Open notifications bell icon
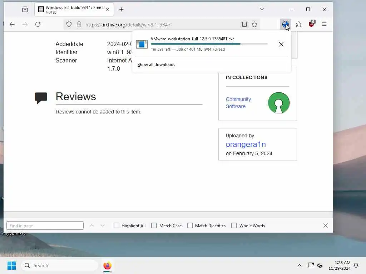The width and height of the screenshot is (366, 274). (x=356, y=265)
